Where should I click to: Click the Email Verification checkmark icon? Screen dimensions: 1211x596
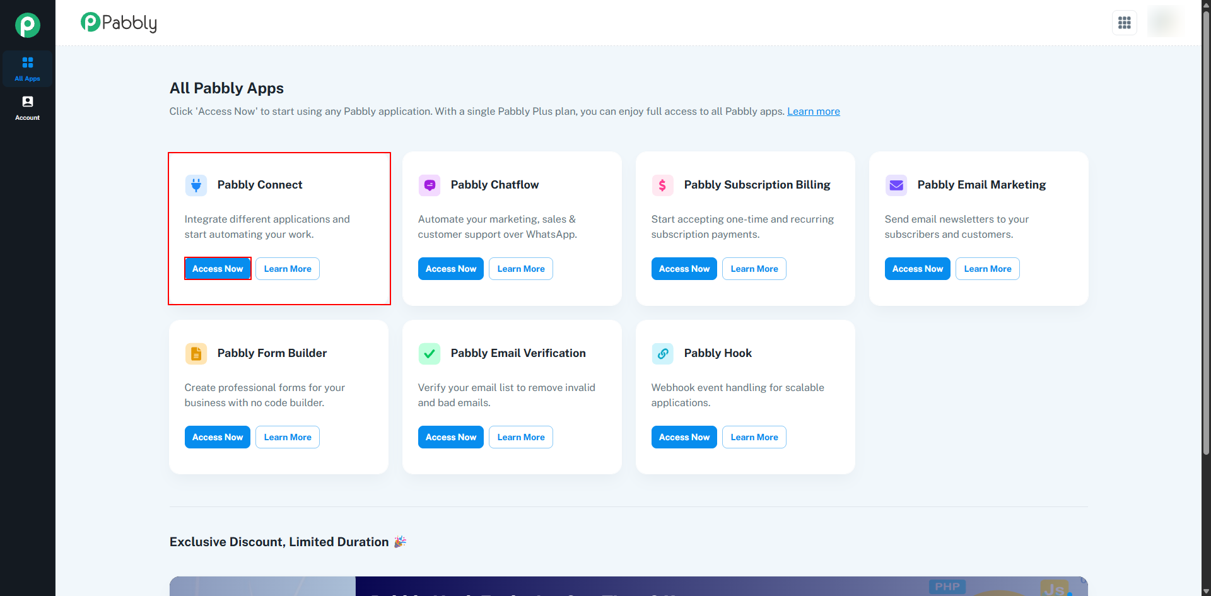pyautogui.click(x=430, y=353)
